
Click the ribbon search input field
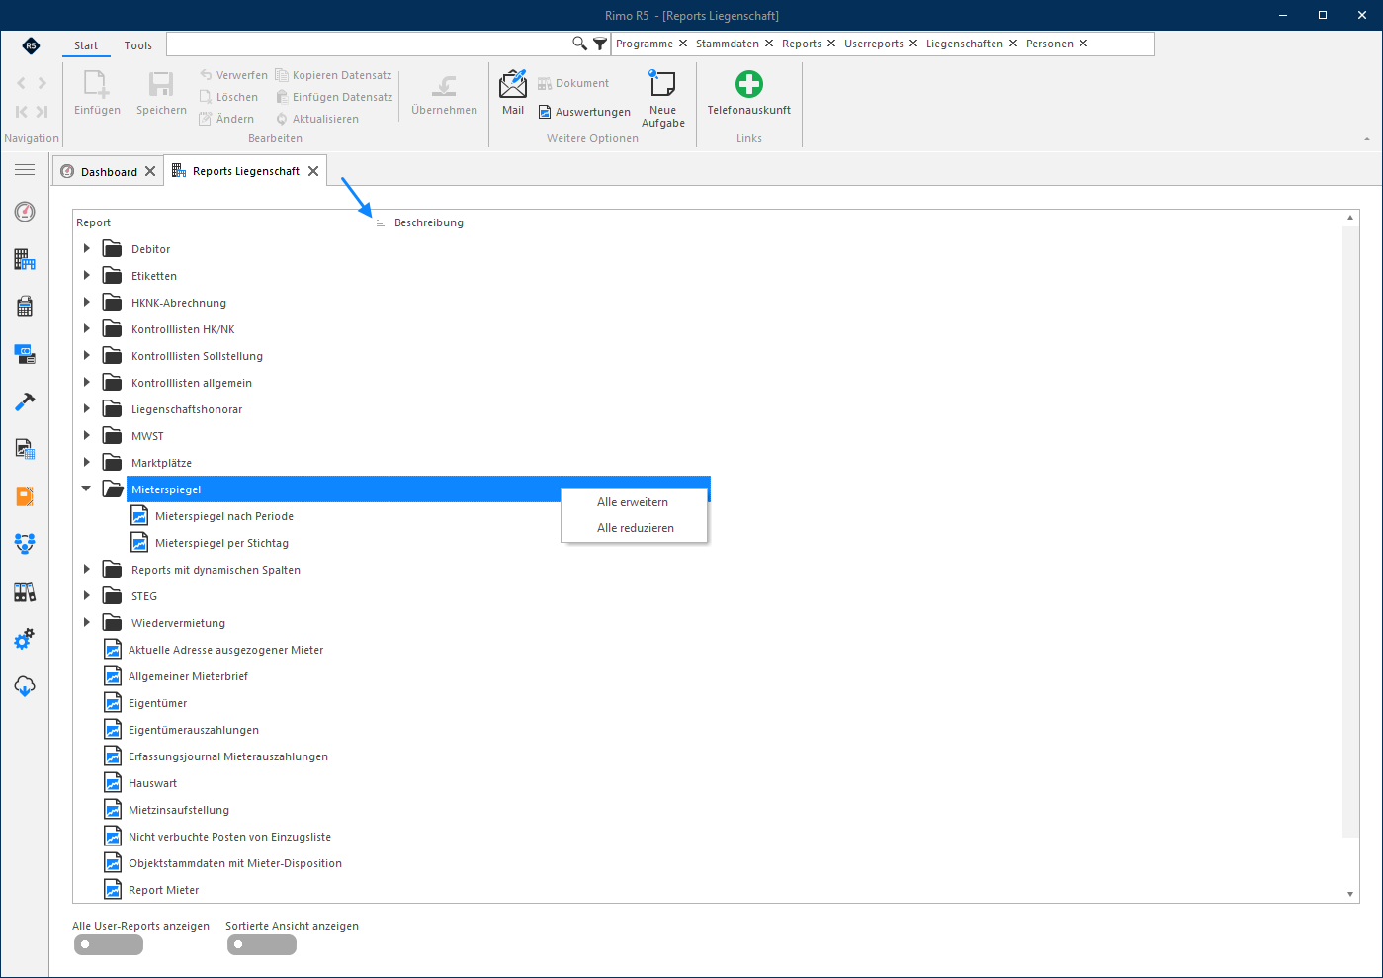point(369,44)
